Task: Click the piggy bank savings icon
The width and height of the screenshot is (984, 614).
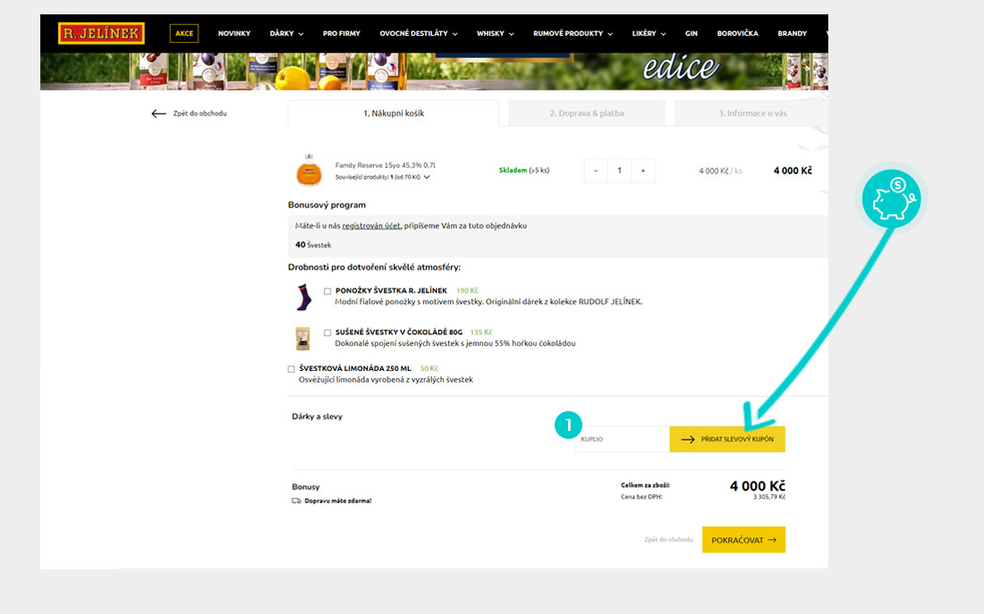Action: (894, 200)
